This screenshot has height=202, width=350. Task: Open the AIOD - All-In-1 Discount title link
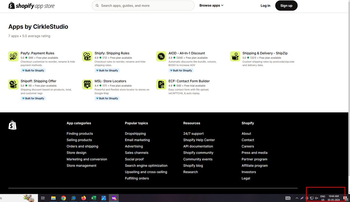coord(187,53)
